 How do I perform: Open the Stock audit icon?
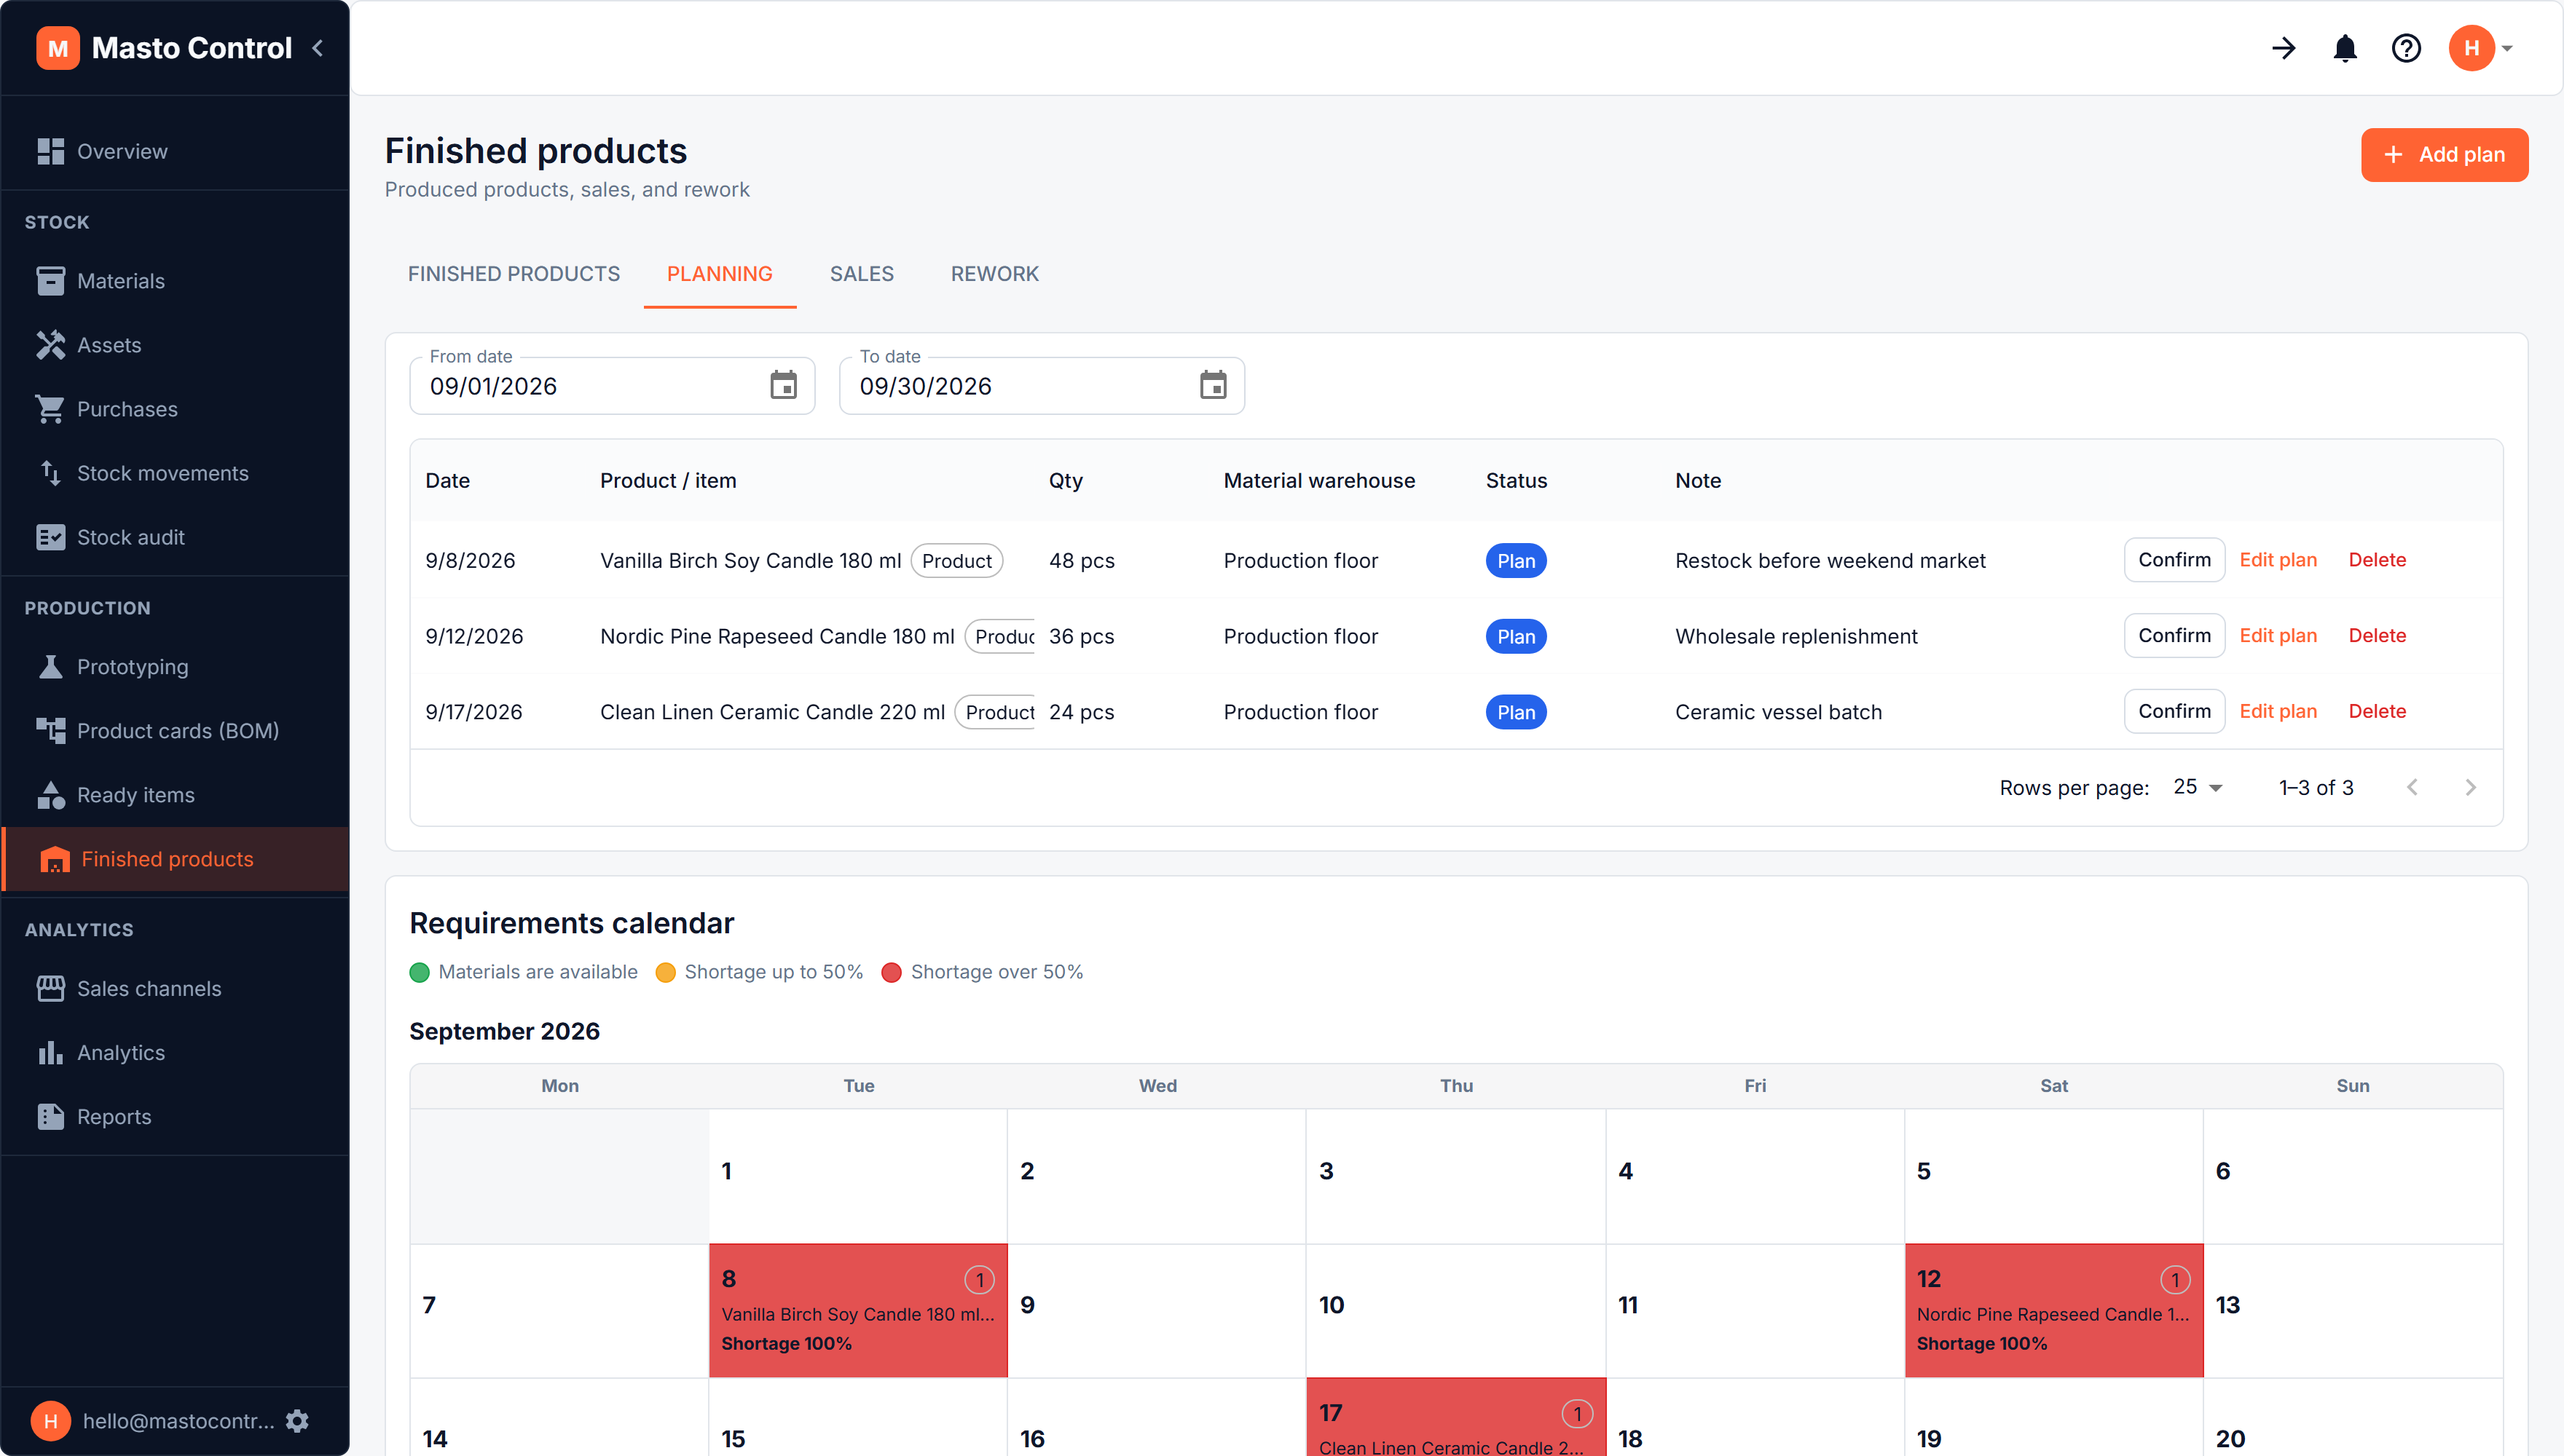[x=50, y=537]
